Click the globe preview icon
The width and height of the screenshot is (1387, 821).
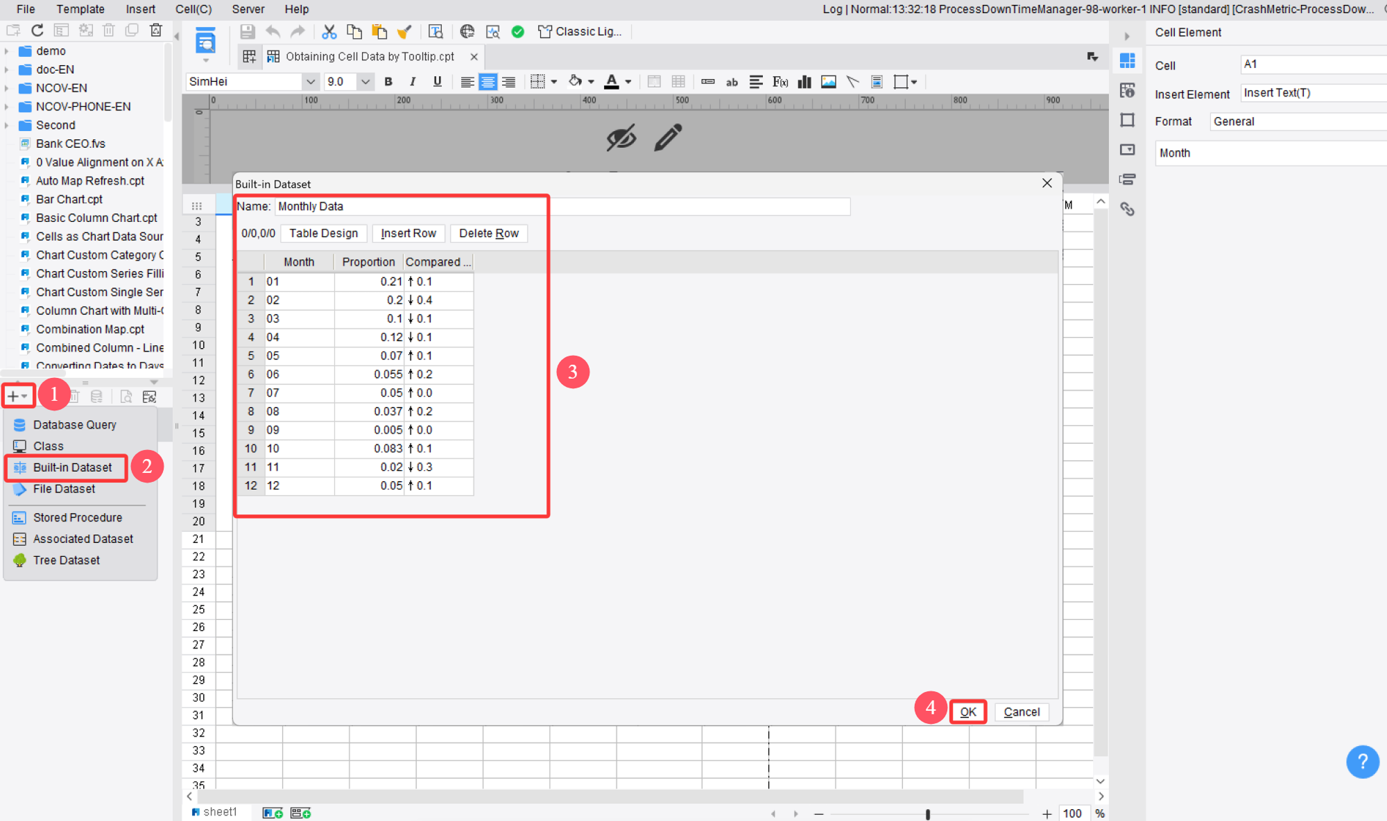[467, 32]
